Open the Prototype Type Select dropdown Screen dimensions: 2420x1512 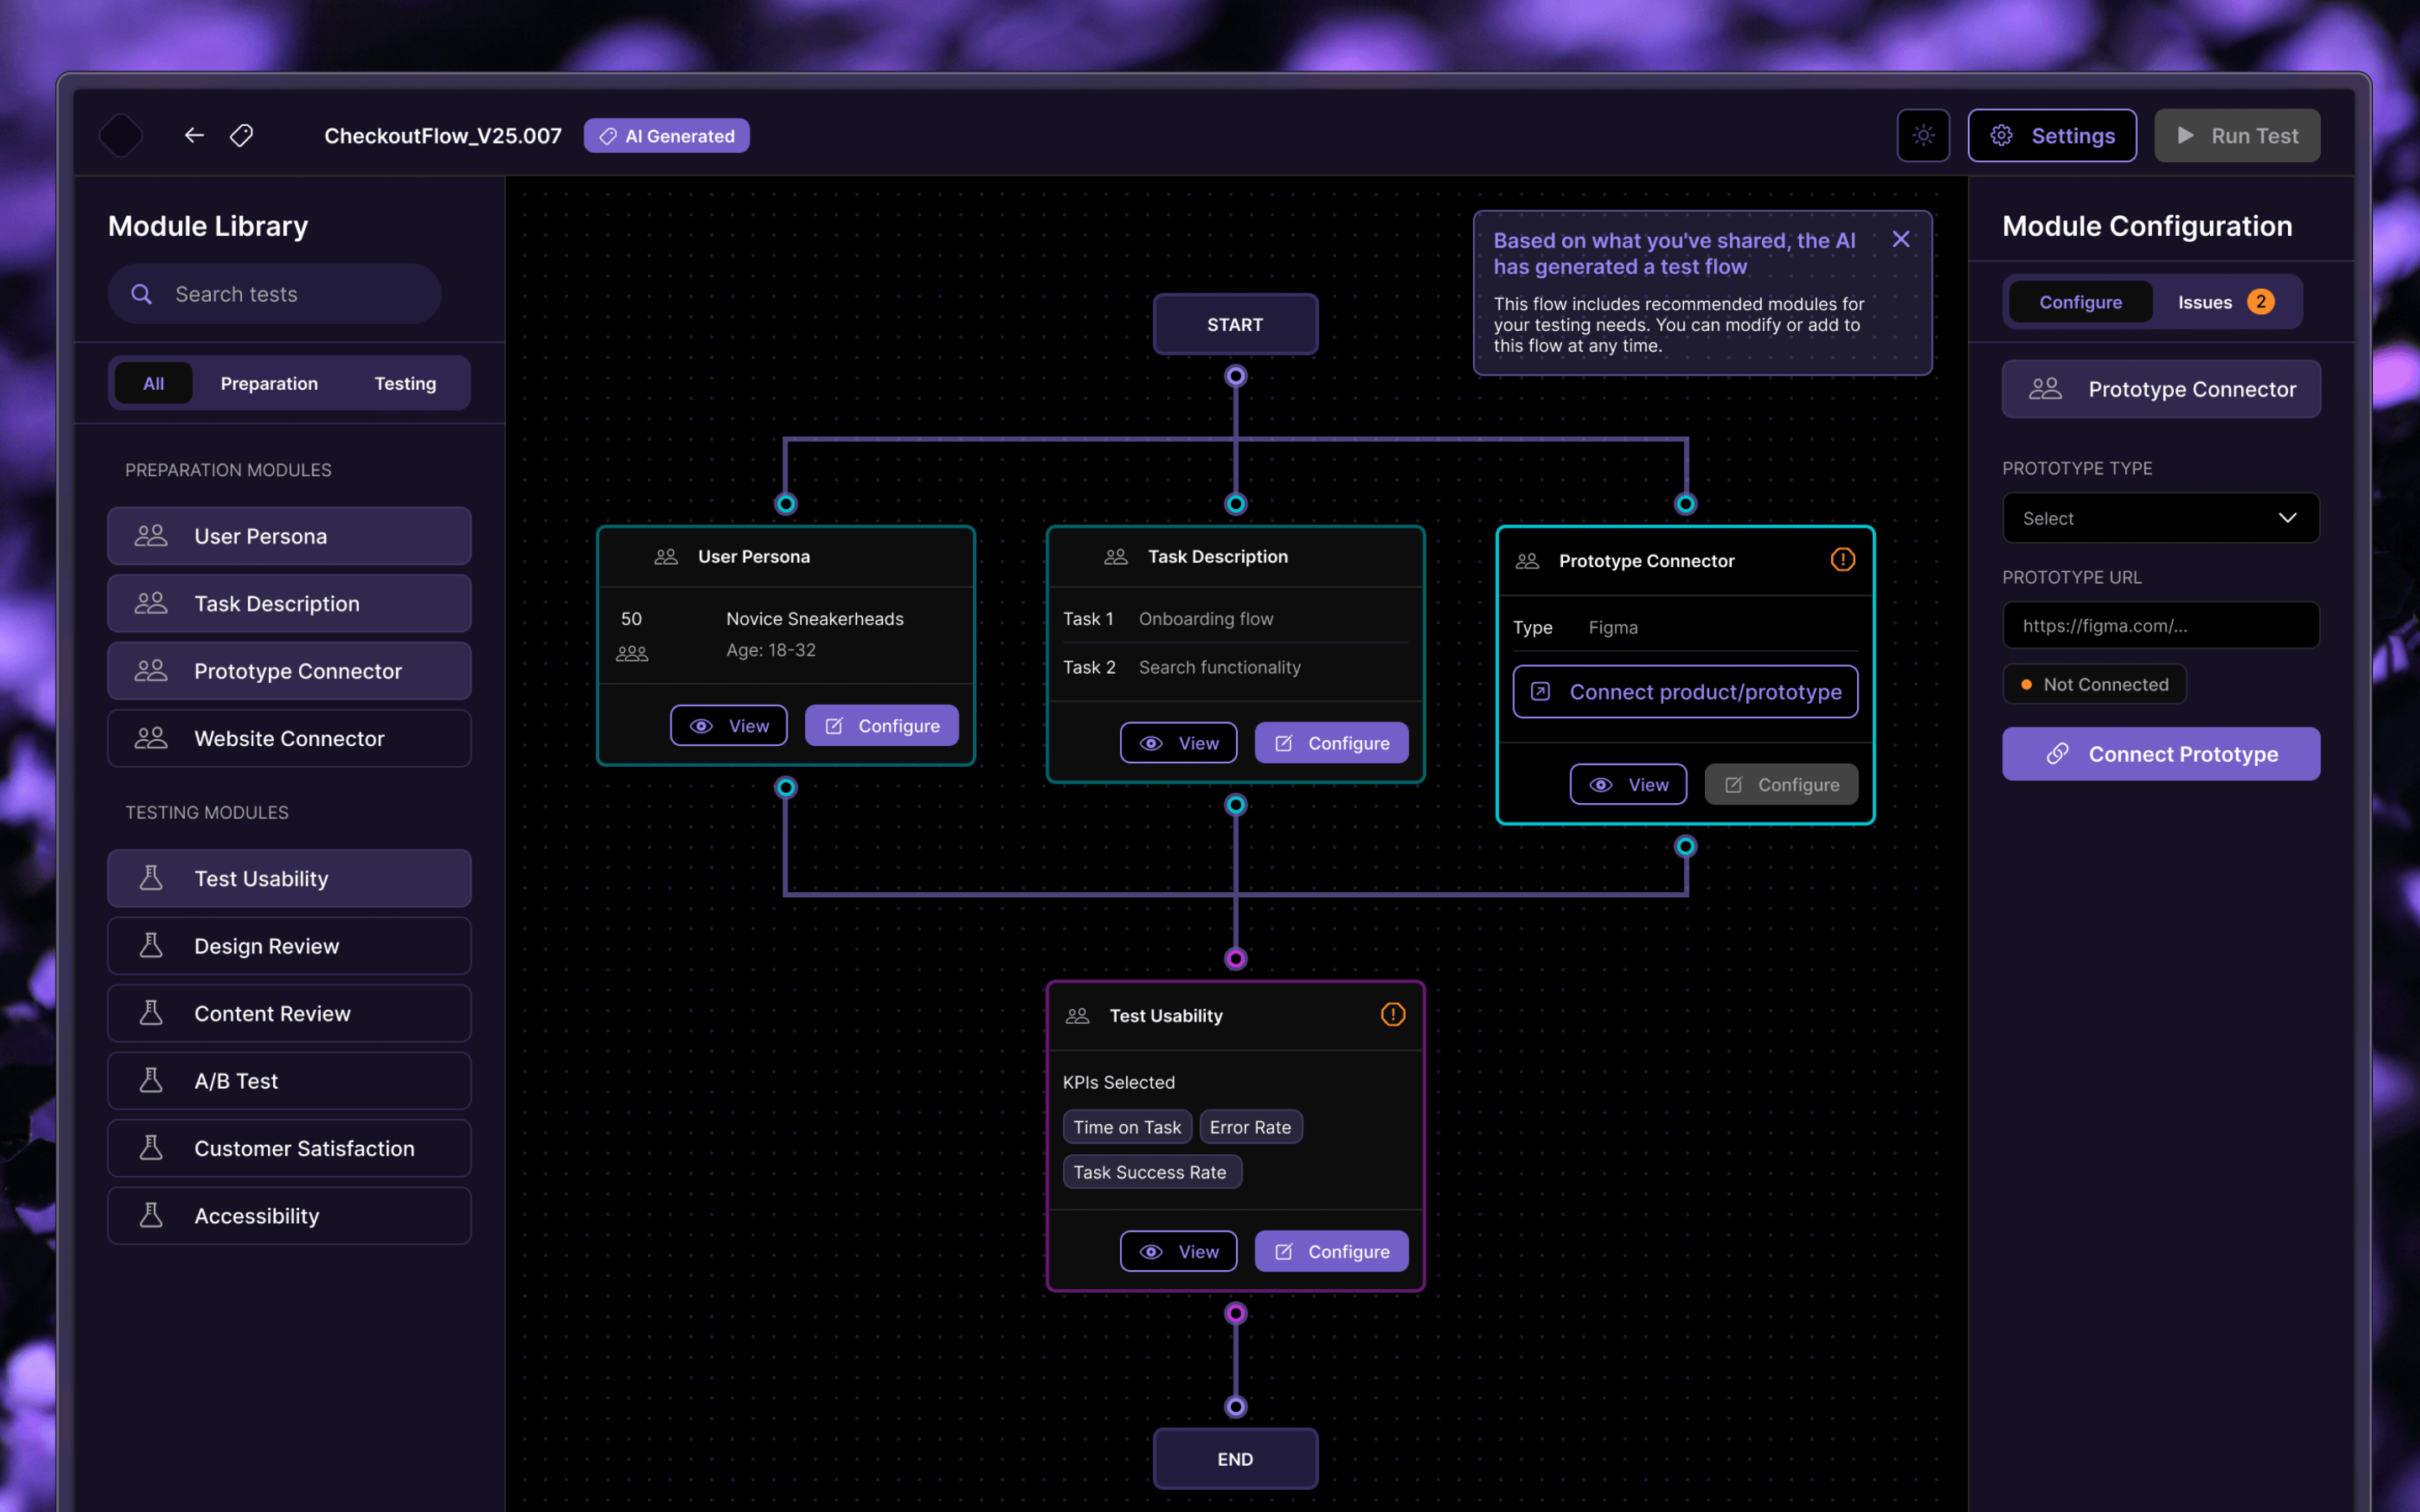pos(2160,518)
